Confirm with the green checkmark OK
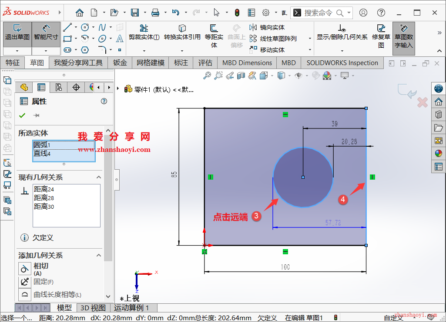 point(22,115)
